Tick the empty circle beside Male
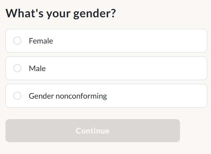The image size is (211, 154). pos(17,68)
